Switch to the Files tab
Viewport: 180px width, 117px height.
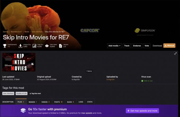coord(21,102)
